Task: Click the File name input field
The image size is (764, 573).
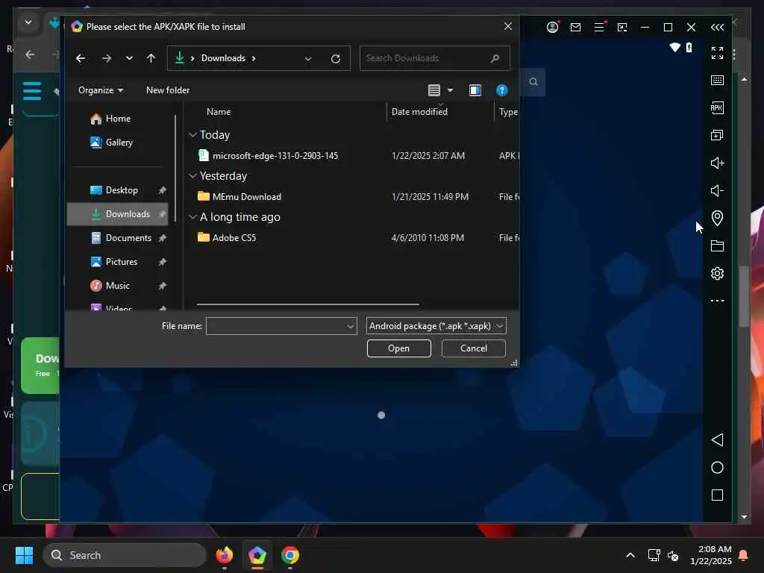Action: coord(276,326)
